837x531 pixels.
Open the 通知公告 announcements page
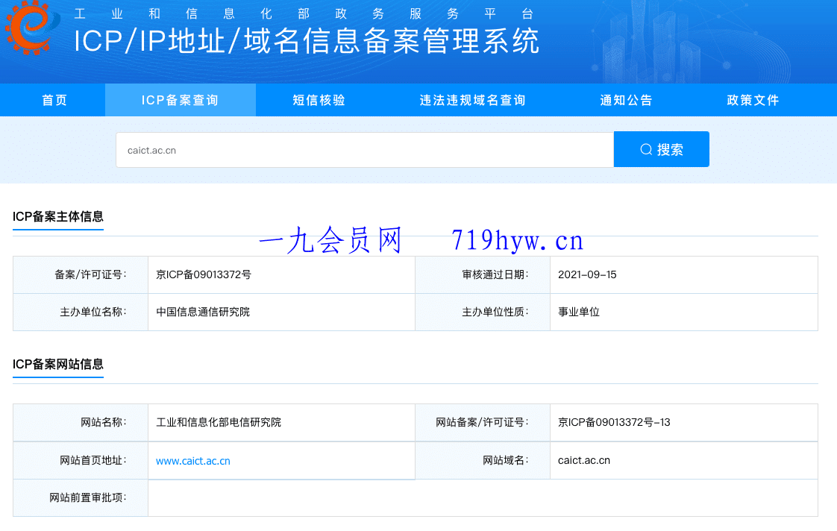point(626,99)
